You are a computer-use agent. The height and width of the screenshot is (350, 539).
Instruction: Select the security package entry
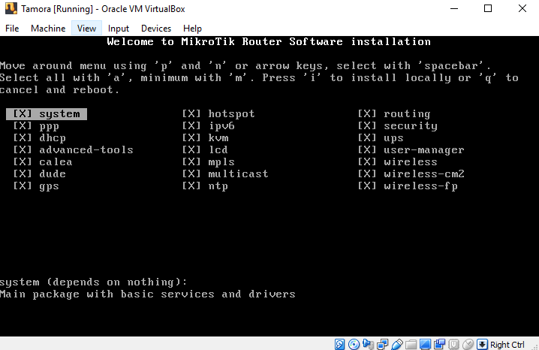coord(397,126)
